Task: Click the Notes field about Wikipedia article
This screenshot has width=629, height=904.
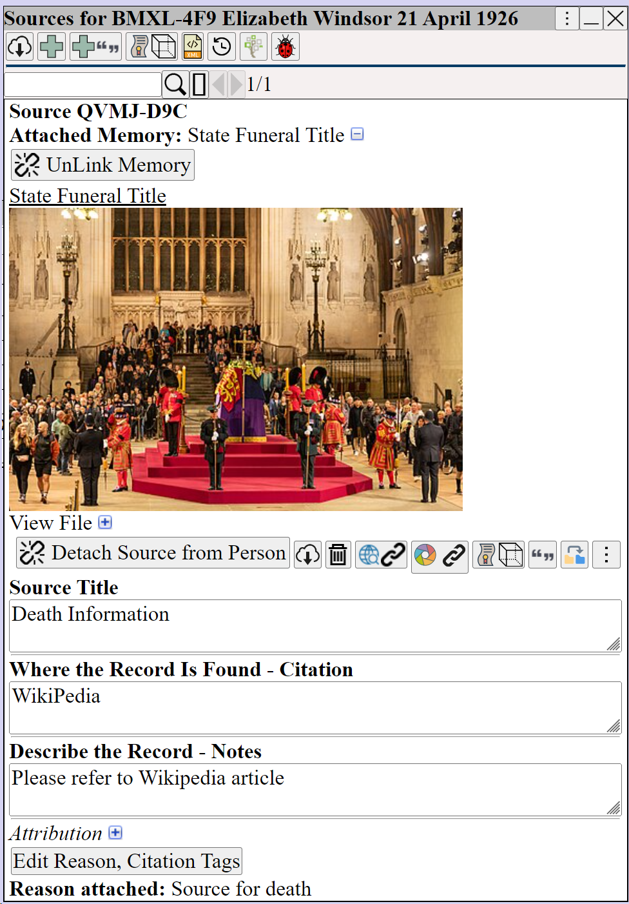Action: coord(315,790)
